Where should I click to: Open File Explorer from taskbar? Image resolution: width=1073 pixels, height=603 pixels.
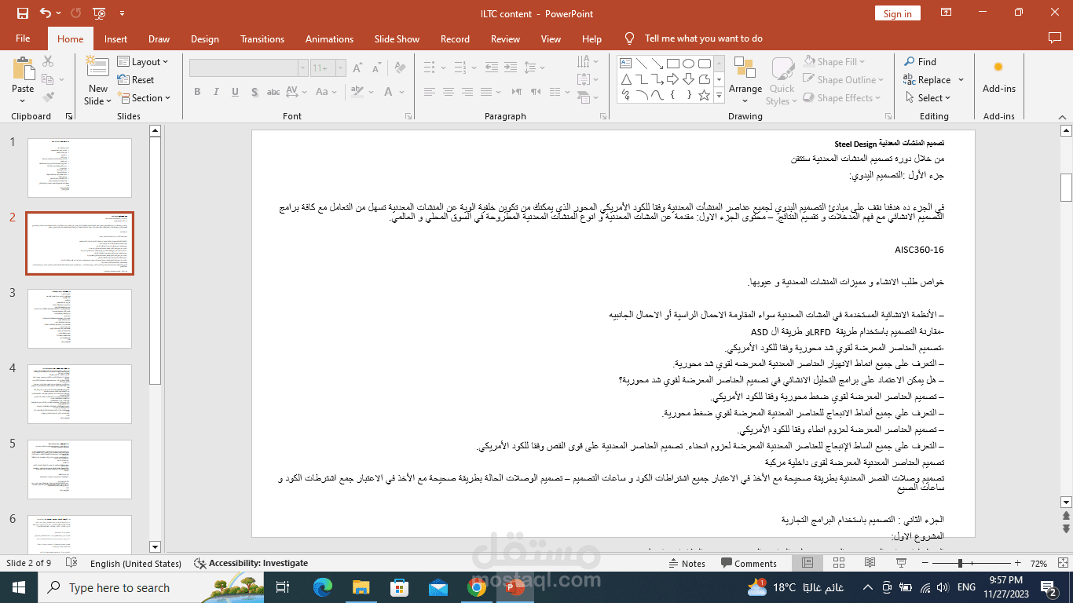point(361,587)
